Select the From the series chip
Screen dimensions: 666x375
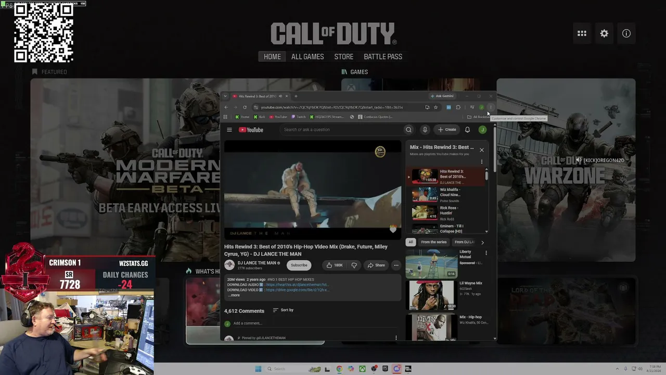(433, 242)
